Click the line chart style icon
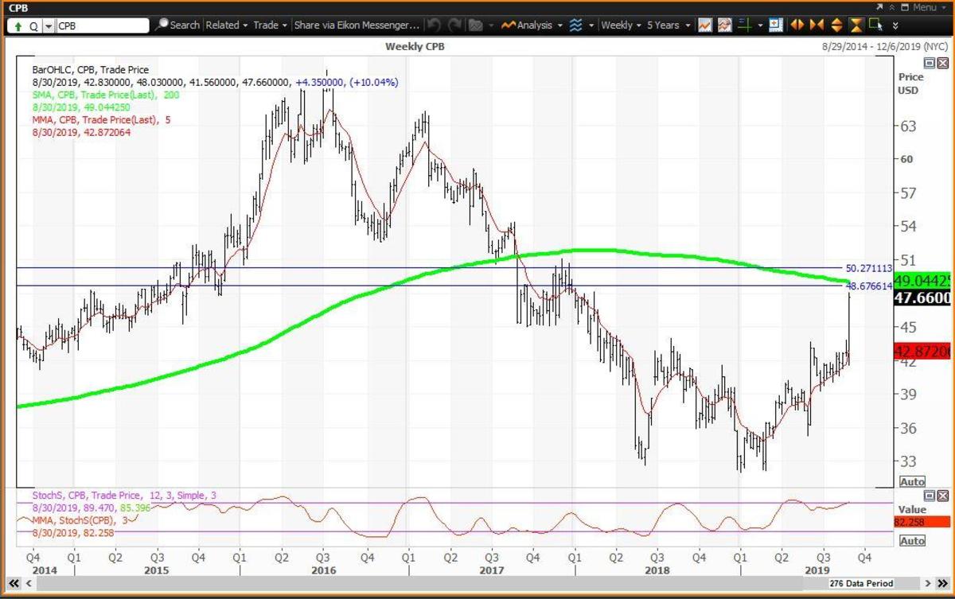Screen dimensions: 955x599 (705, 25)
